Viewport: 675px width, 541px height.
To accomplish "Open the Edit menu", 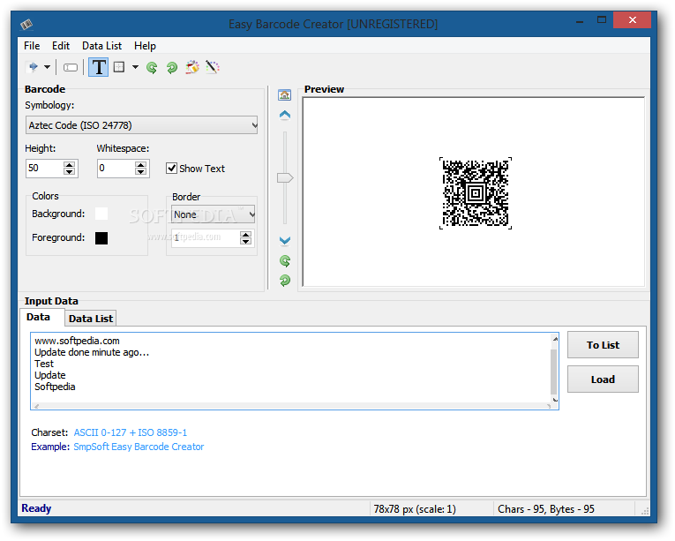I will coord(61,46).
